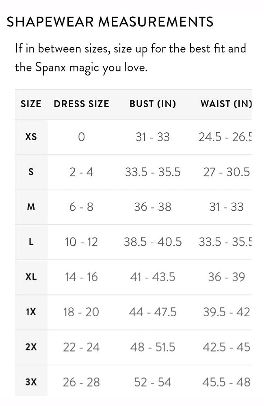
Task: Click the SHAPEWEAR MEASUREMENTS heading
Action: tap(110, 22)
